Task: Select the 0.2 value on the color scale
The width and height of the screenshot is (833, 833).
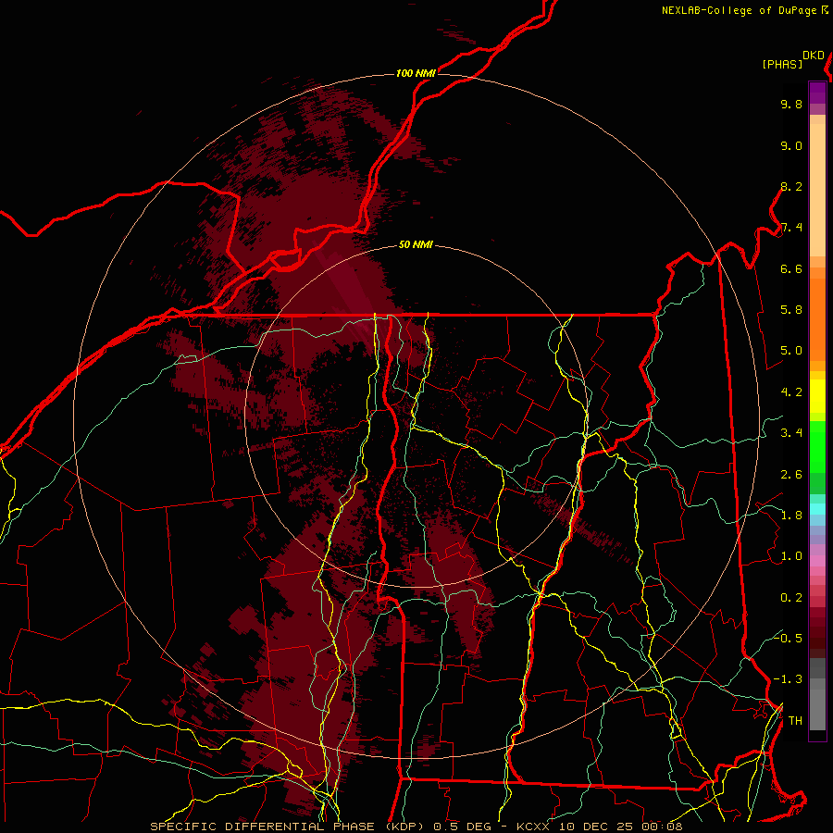Action: (791, 598)
